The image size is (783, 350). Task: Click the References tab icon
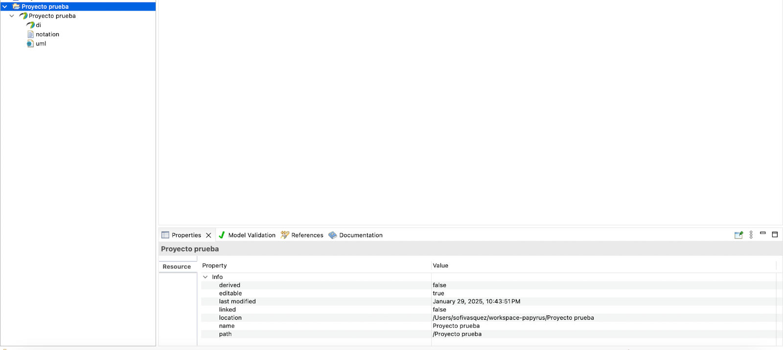click(x=285, y=235)
